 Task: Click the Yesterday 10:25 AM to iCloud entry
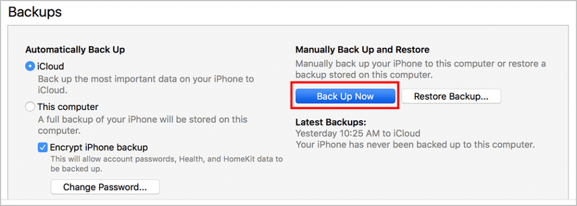[x=358, y=133]
